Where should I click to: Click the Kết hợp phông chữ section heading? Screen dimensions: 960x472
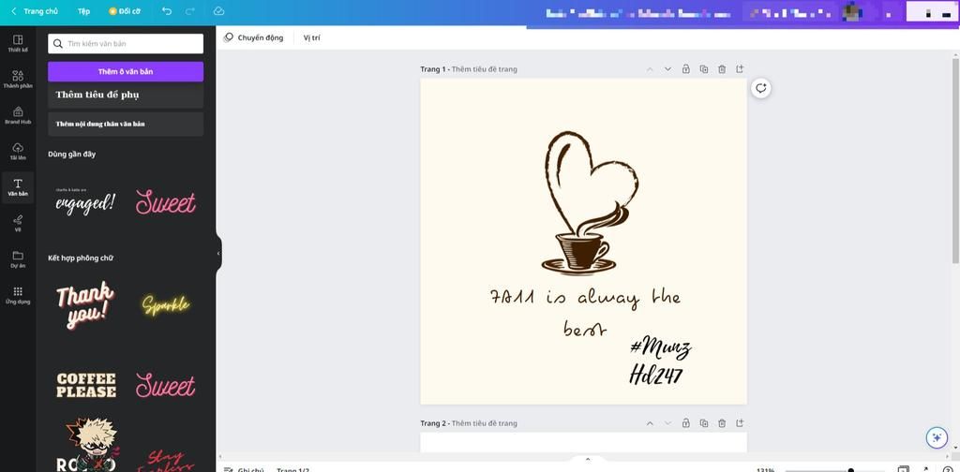click(x=81, y=258)
